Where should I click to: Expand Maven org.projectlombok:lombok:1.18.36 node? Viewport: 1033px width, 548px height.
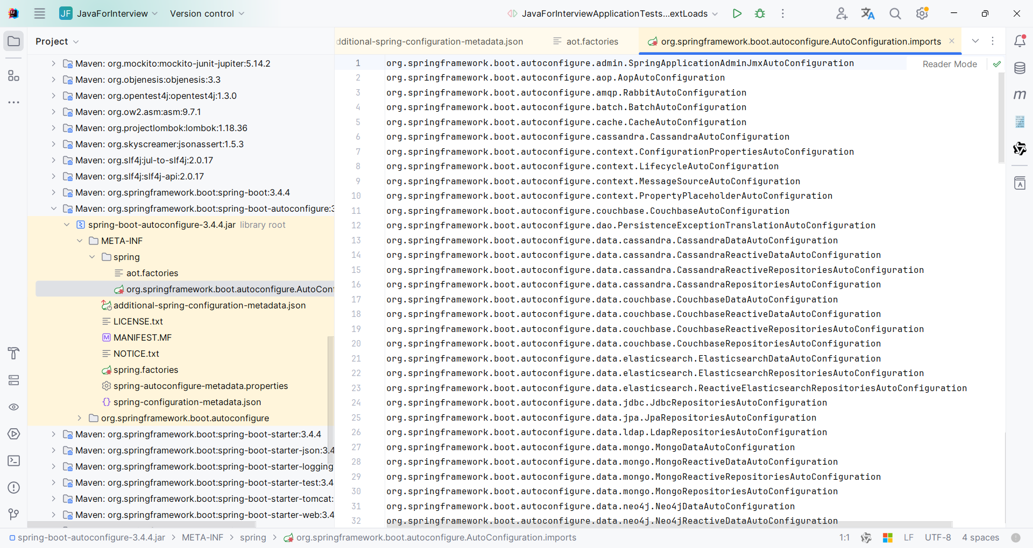point(53,128)
